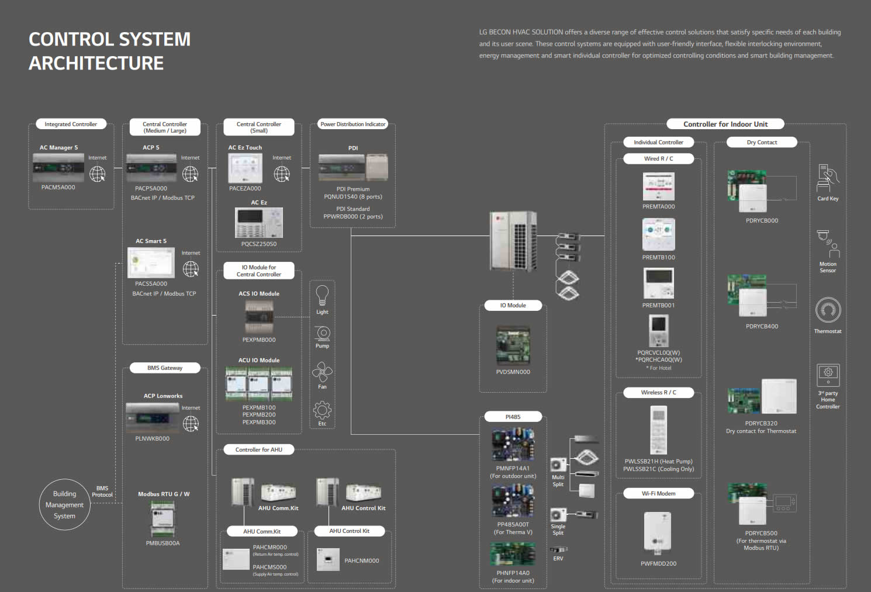The height and width of the screenshot is (592, 871).
Task: Click the Multi Split outdoor unit icon
Action: coord(558,465)
